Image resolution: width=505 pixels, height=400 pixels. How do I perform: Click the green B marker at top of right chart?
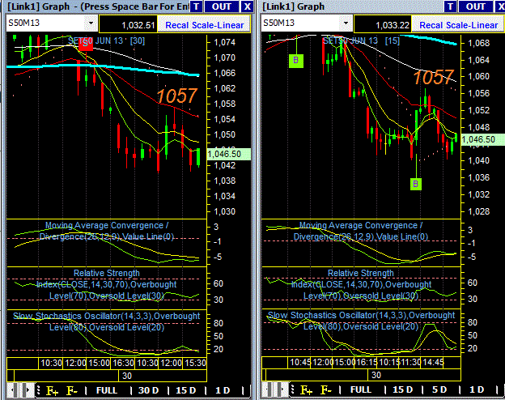(x=296, y=60)
